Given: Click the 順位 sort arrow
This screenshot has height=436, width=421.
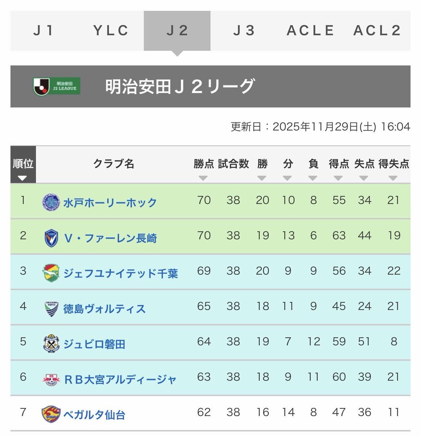Looking at the screenshot, I should (x=22, y=178).
